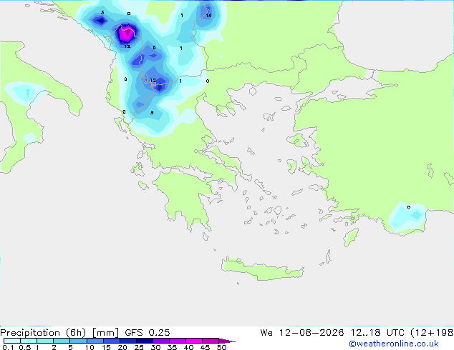Pick the legend swatch between 0.1 and 0.5

pos(12,341)
